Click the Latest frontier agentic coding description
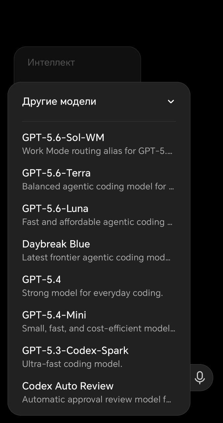Screen dimensions: 223x423 [x=96, y=257]
